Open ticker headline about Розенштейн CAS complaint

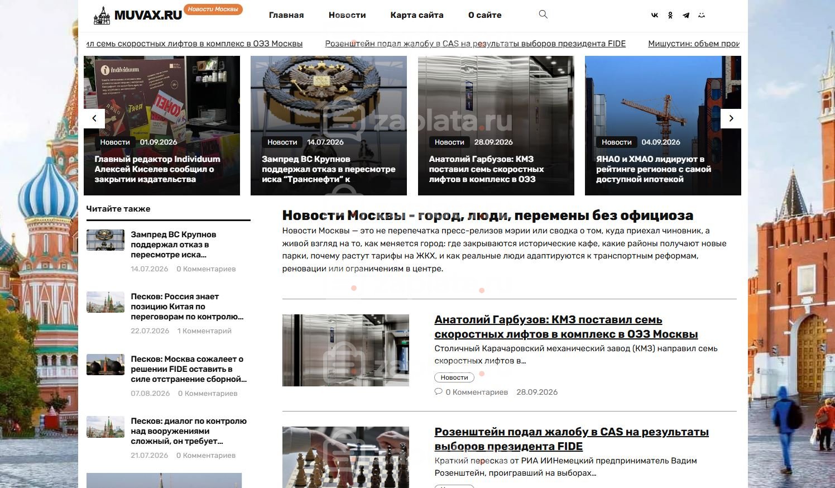click(x=476, y=44)
